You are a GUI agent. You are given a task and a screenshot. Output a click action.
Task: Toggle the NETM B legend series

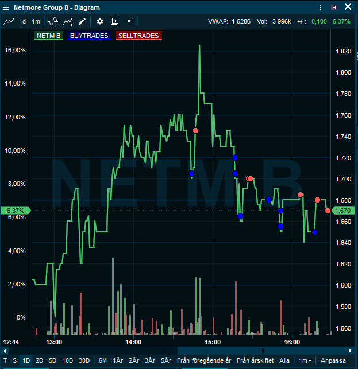(49, 36)
